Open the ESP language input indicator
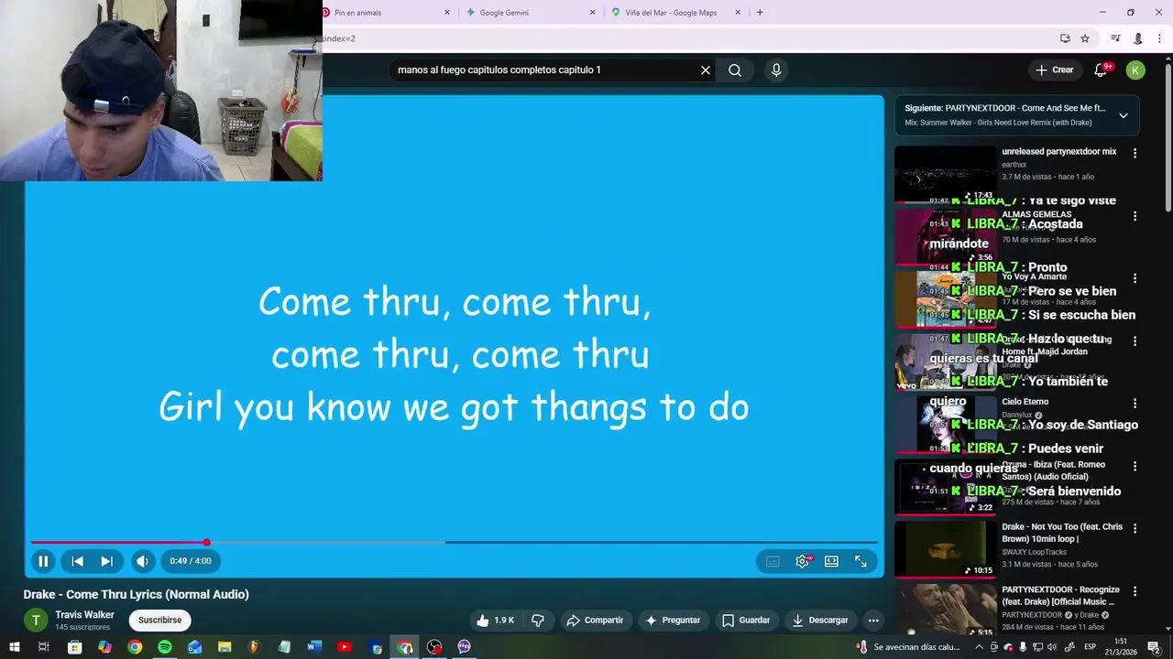 pyautogui.click(x=1090, y=647)
